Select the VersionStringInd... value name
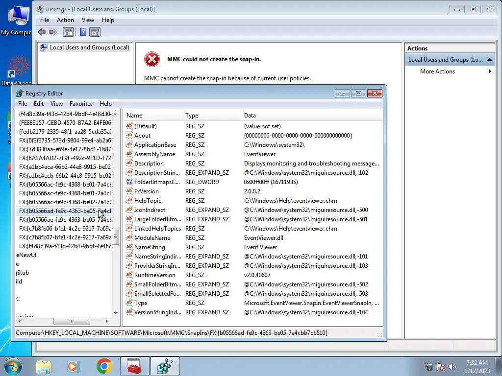This screenshot has height=376, width=502. (157, 312)
